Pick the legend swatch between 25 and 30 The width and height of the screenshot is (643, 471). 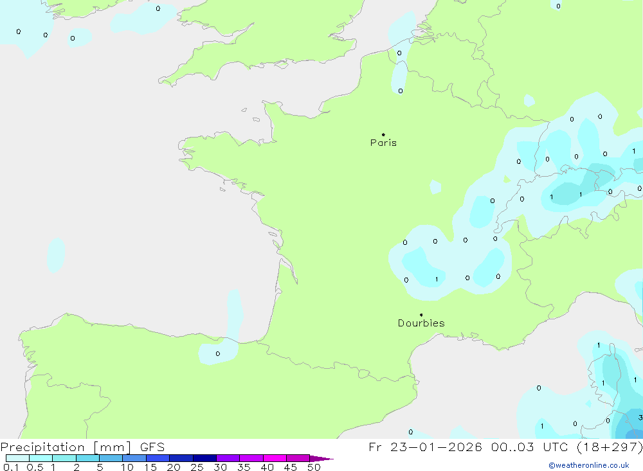(x=204, y=458)
